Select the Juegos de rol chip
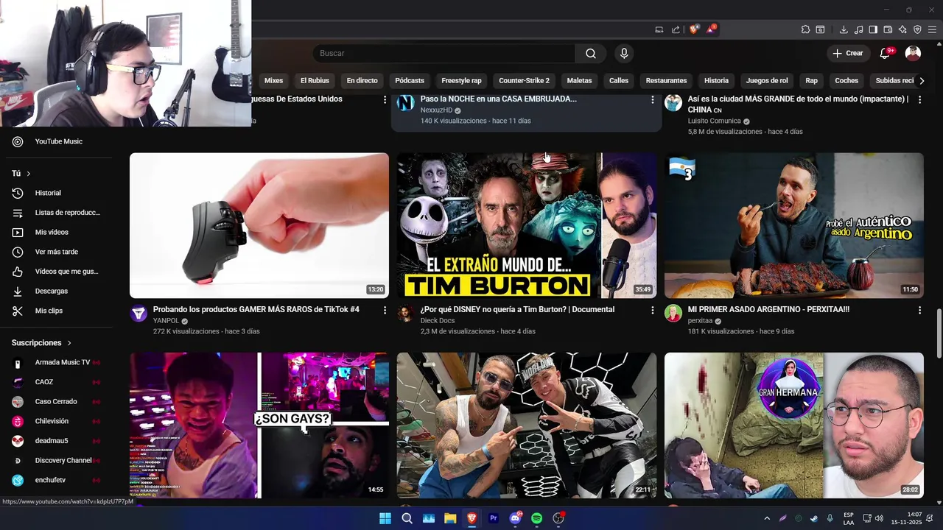943x530 pixels. point(767,80)
